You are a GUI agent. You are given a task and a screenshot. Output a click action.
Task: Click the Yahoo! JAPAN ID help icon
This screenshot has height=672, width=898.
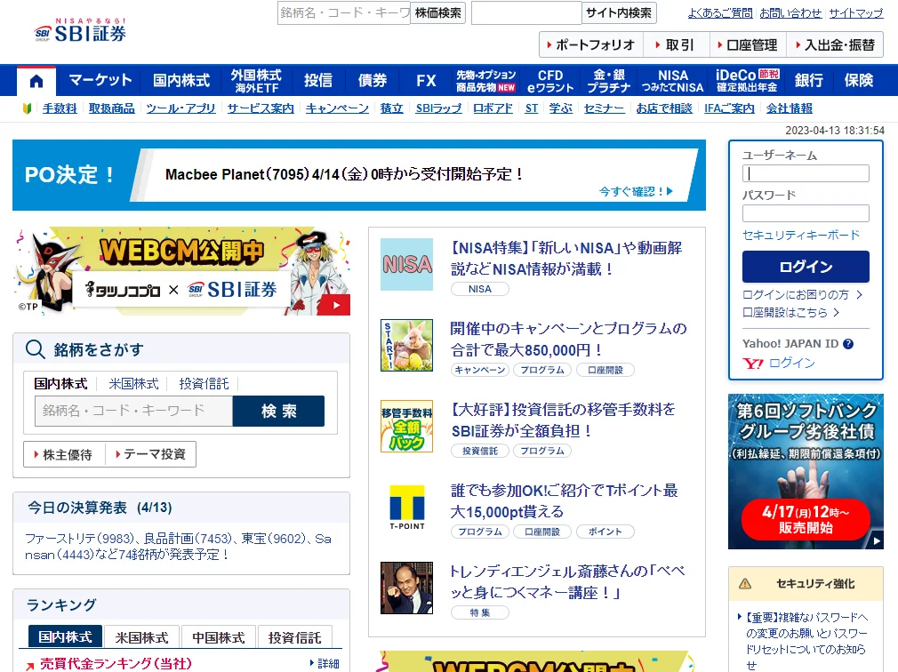pos(847,344)
